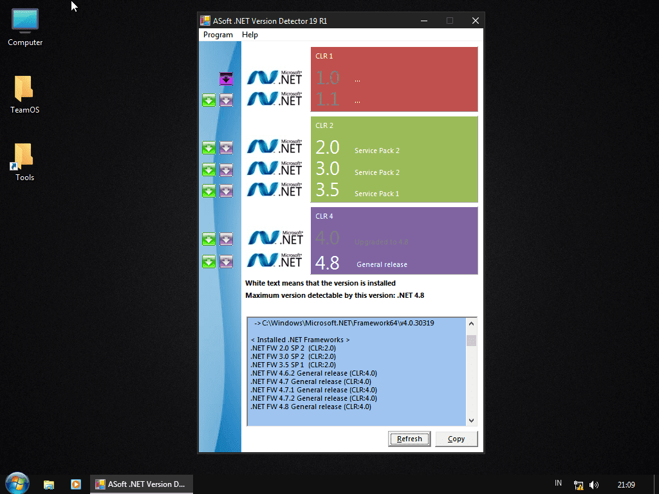The width and height of the screenshot is (659, 494).
Task: Click the green download icon for .NET 4.0
Action: (x=209, y=239)
